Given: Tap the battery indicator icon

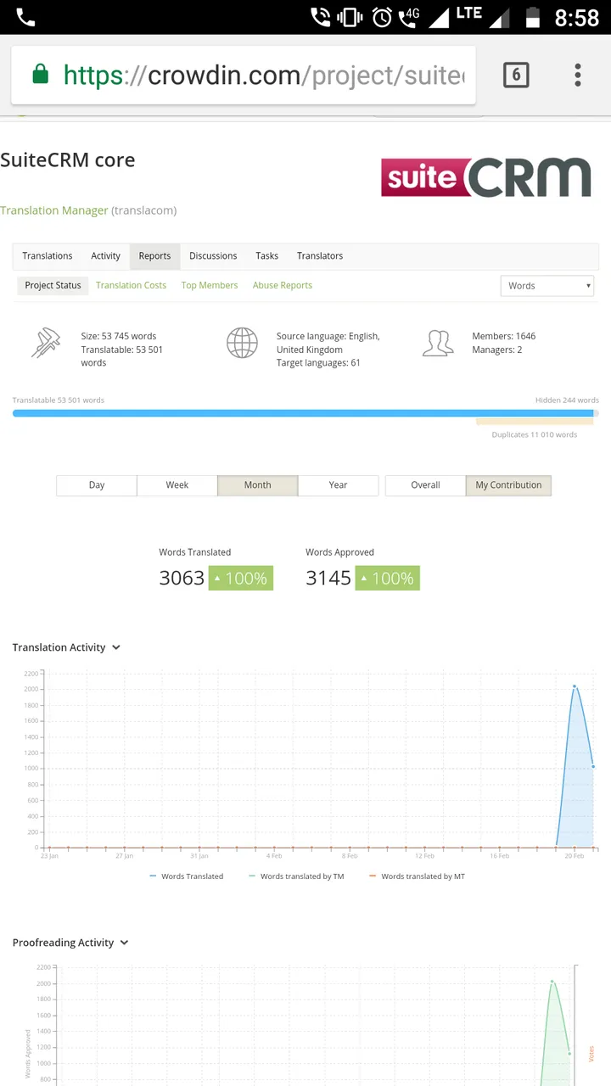Looking at the screenshot, I should [533, 17].
